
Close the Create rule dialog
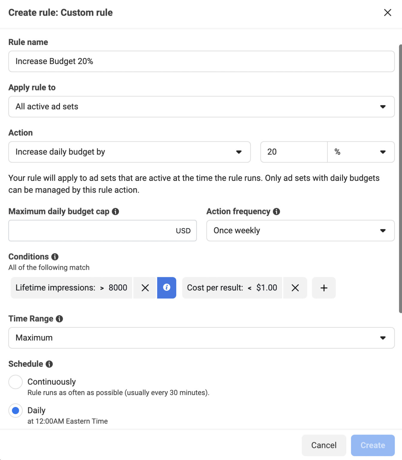pyautogui.click(x=387, y=13)
